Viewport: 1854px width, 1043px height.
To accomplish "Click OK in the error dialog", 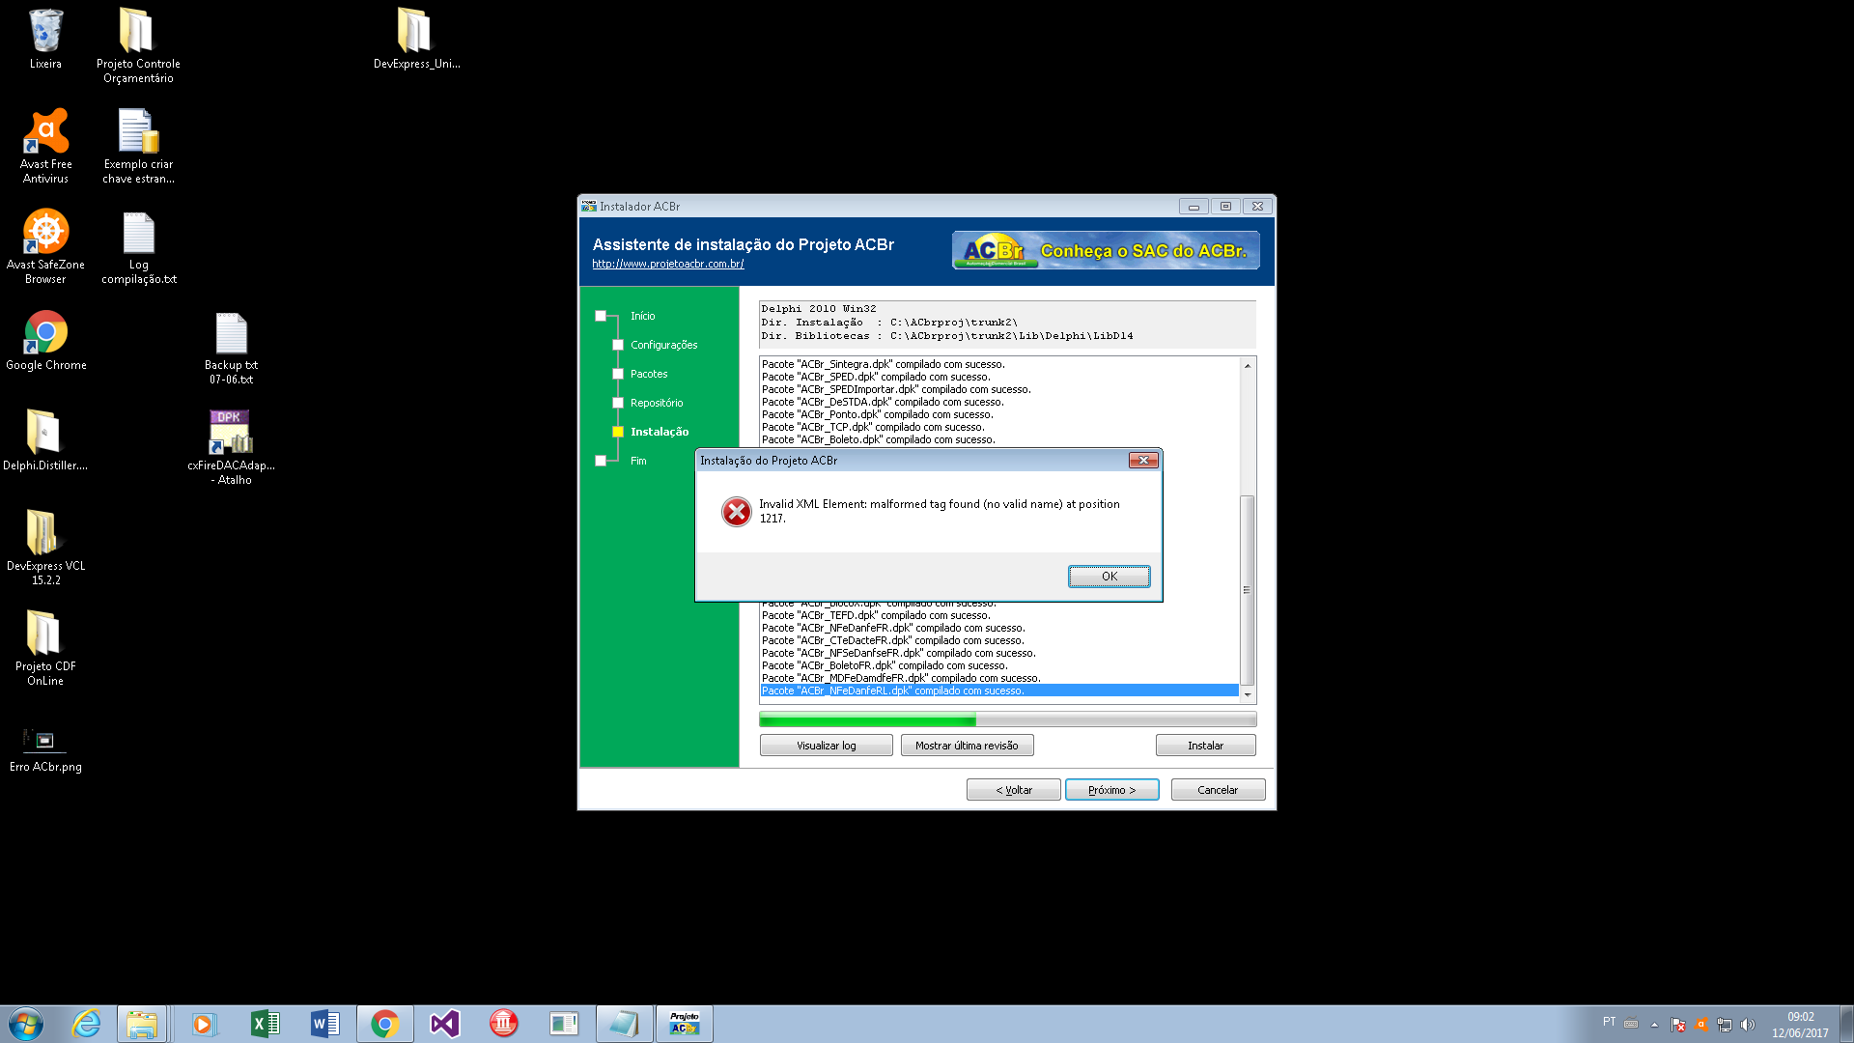I will tap(1109, 577).
